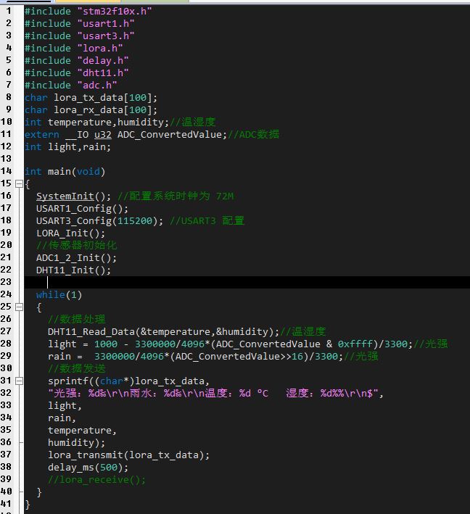This screenshot has width=470, height=514.
Task: Click line number 1 in the gutter
Action: tap(9, 11)
